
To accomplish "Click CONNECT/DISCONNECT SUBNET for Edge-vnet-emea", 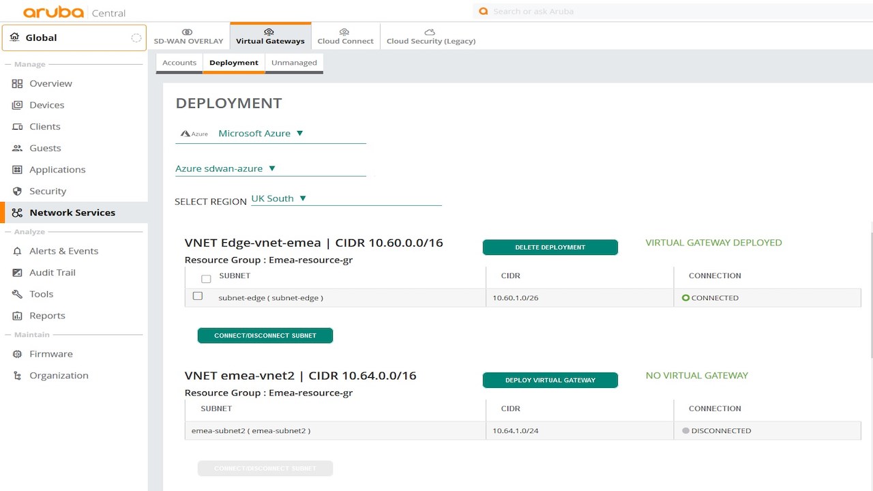I will click(x=265, y=336).
